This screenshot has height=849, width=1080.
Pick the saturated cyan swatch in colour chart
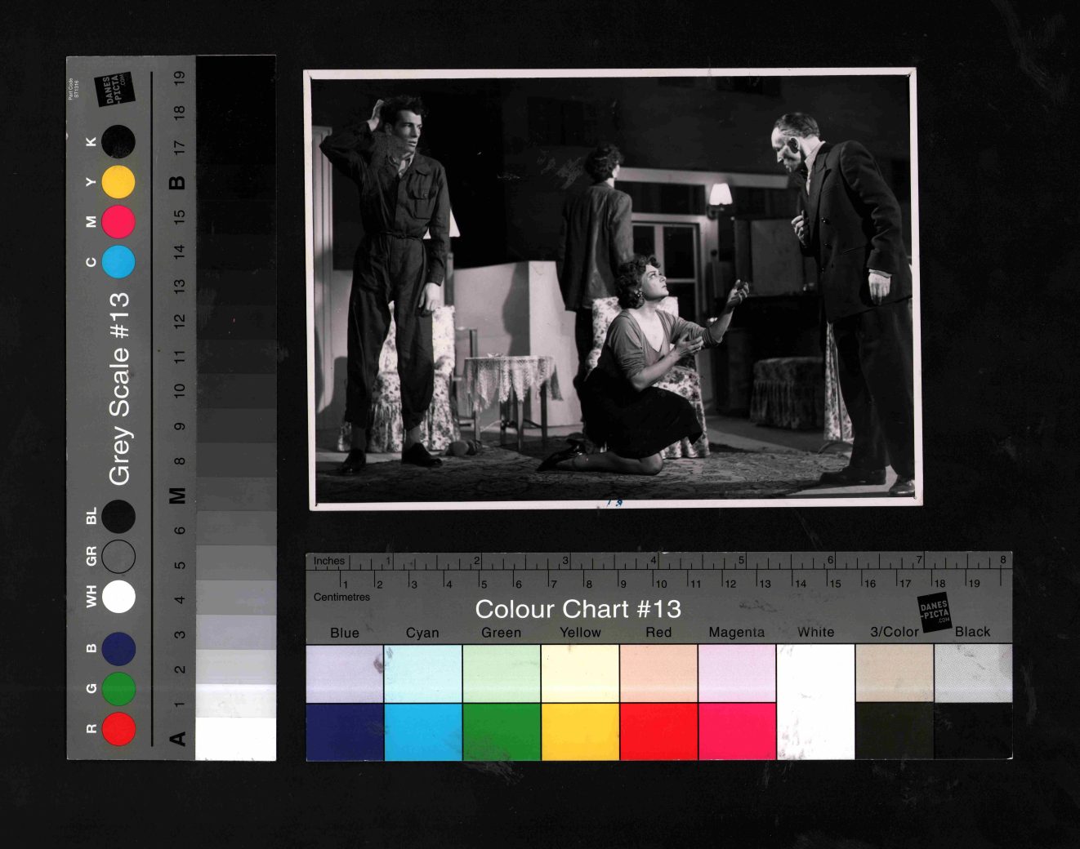coord(423,731)
